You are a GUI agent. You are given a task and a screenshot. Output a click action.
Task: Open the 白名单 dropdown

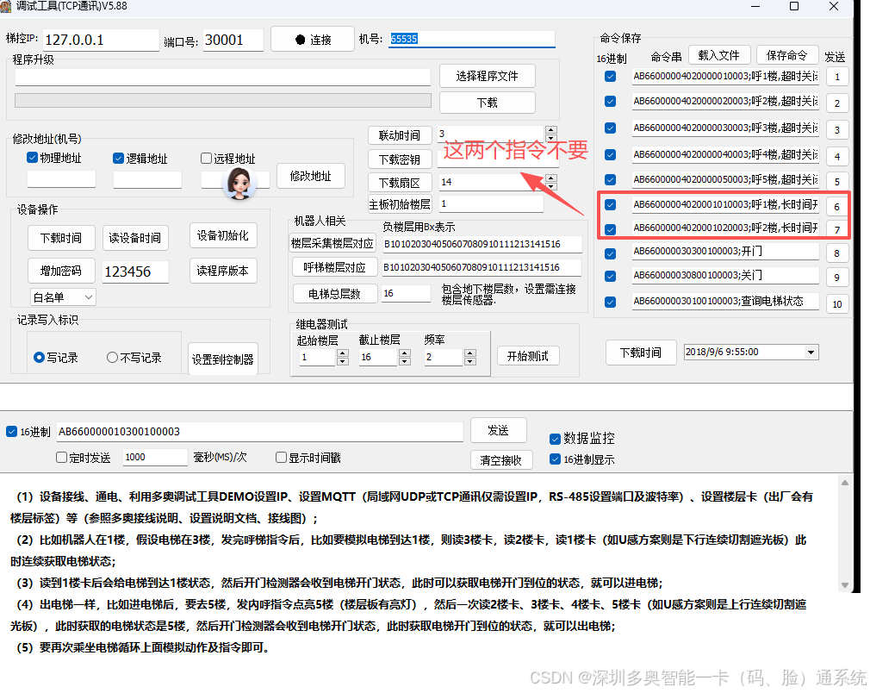point(63,297)
